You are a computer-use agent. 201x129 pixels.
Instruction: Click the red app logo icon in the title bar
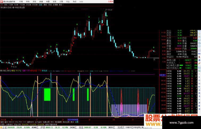(x=1, y=2)
